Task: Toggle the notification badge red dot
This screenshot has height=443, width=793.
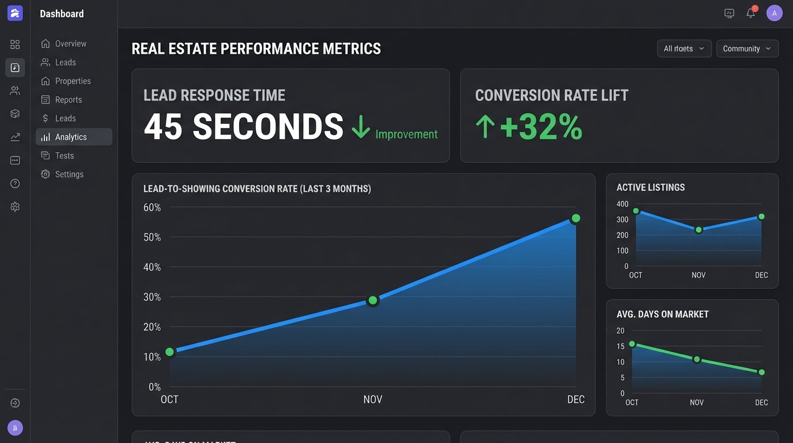Action: point(756,7)
